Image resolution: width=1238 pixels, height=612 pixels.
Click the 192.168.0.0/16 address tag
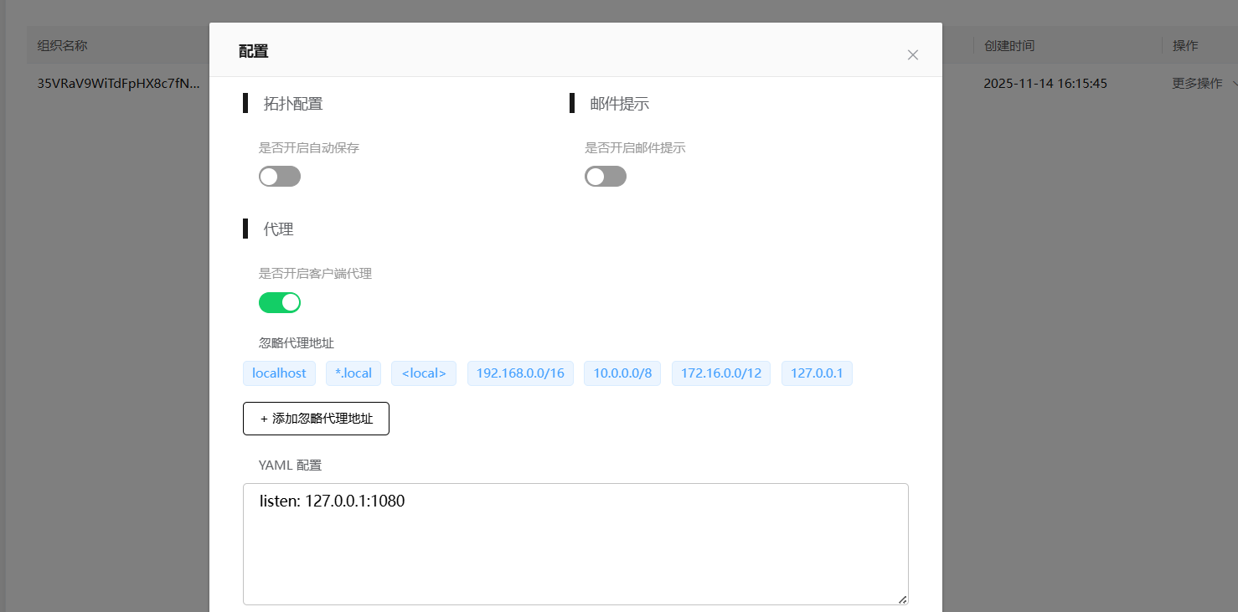coord(520,373)
